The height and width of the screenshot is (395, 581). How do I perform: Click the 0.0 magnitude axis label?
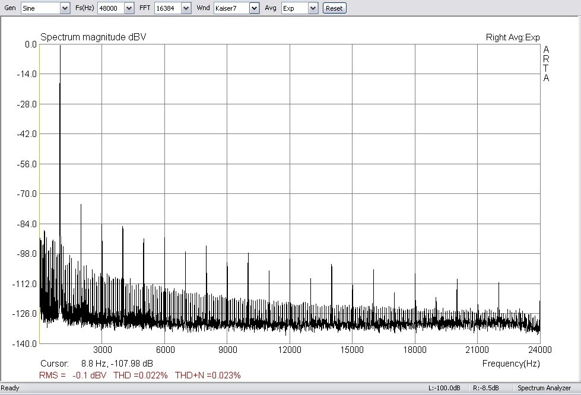(x=30, y=44)
